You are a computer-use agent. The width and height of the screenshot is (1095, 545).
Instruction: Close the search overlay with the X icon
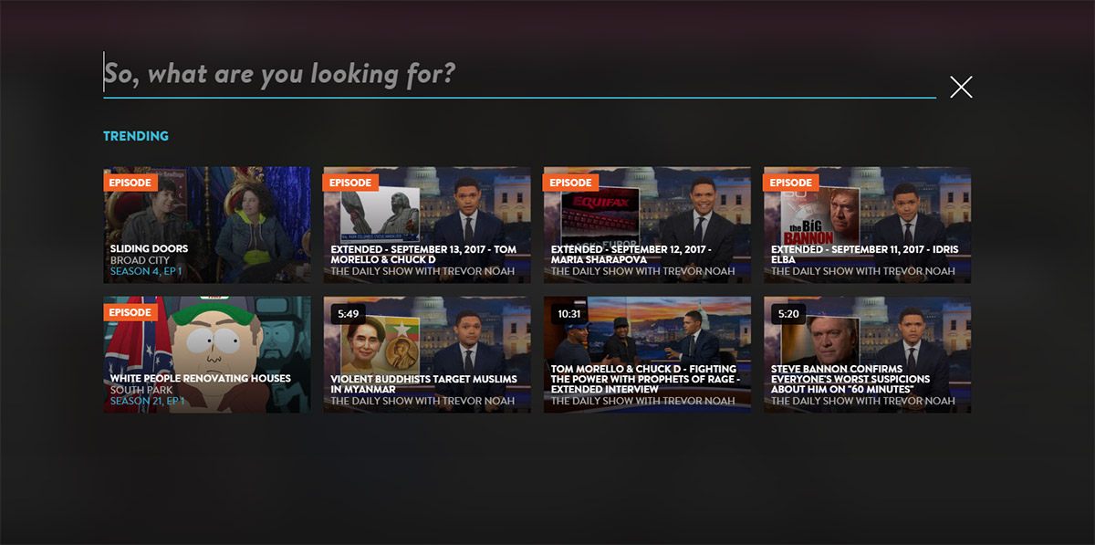pyautogui.click(x=961, y=87)
